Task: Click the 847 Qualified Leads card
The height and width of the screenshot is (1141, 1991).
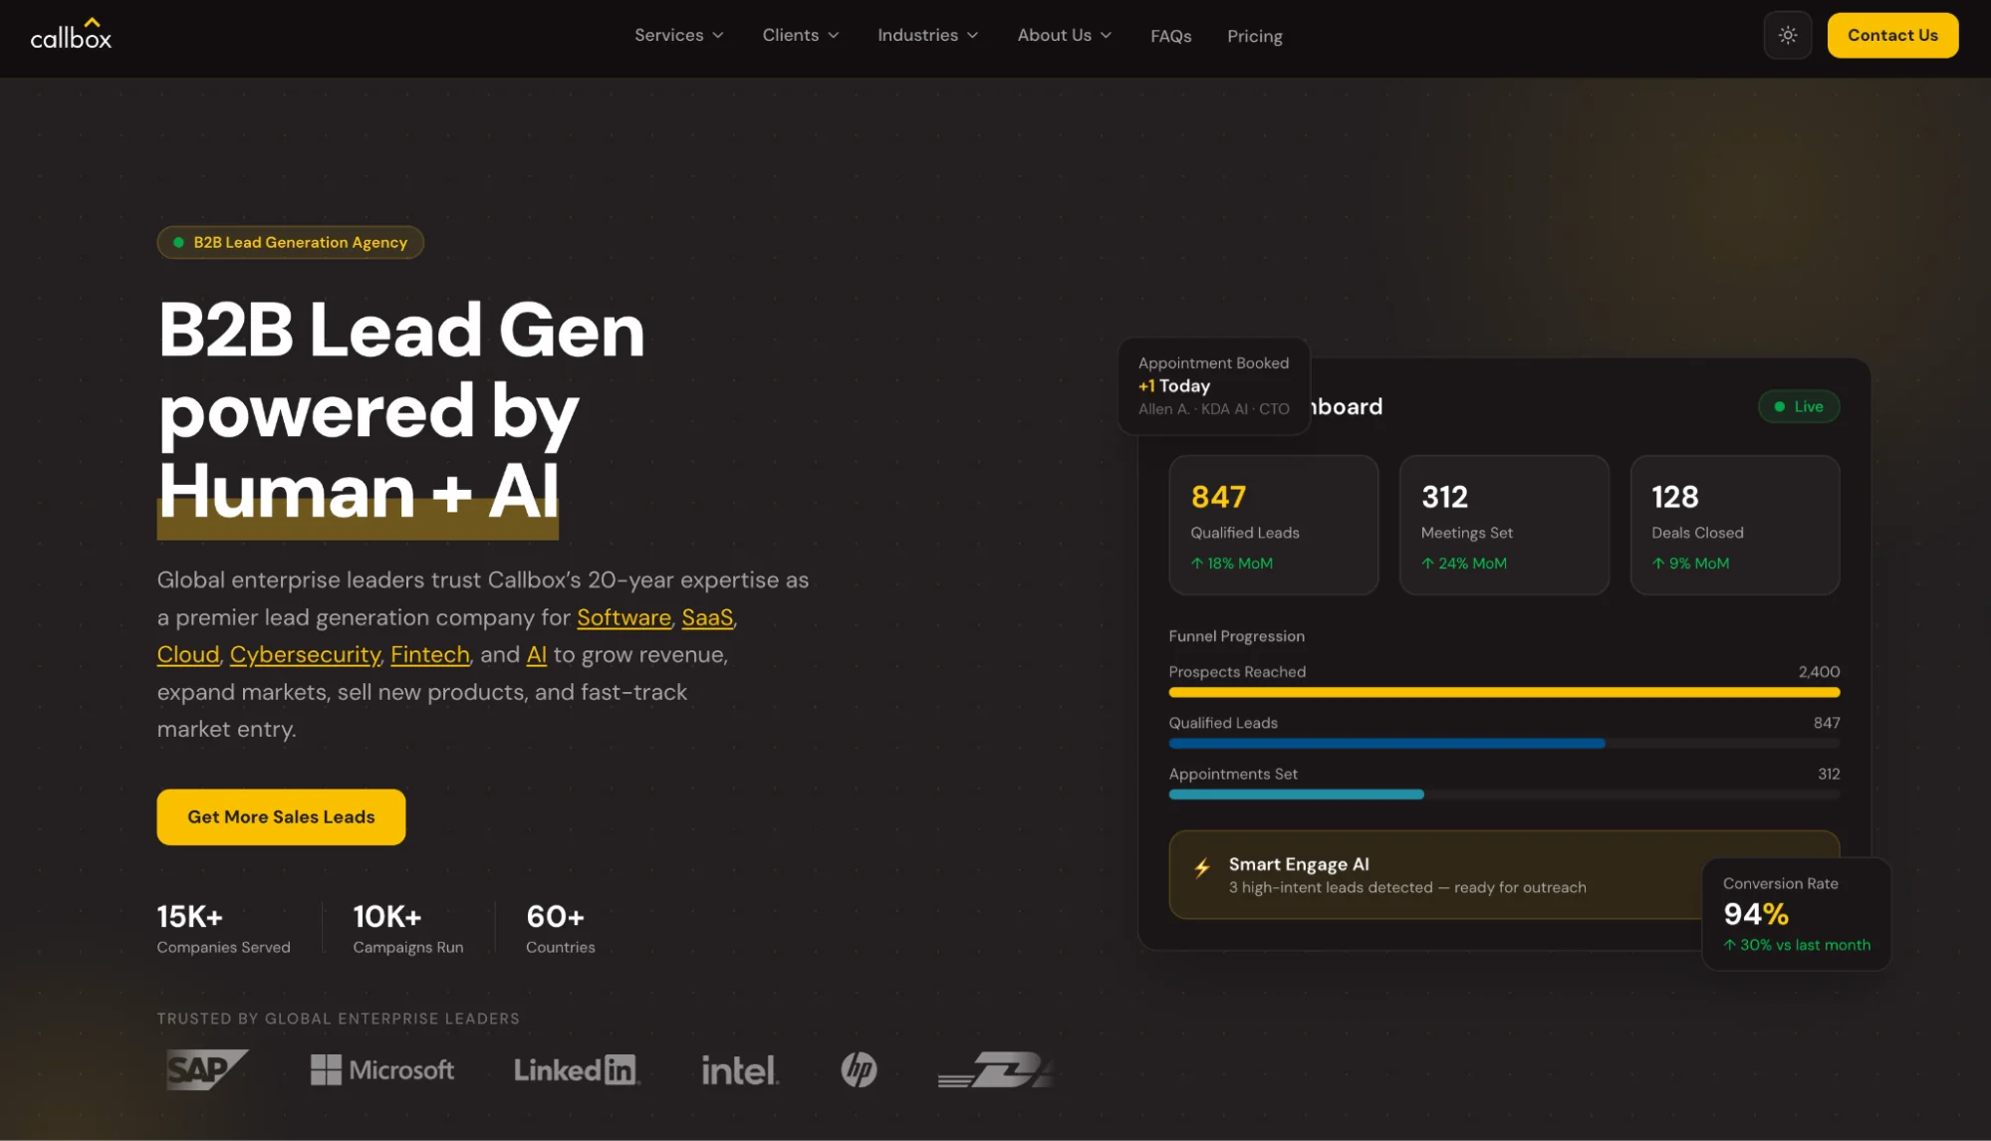Action: coord(1273,525)
